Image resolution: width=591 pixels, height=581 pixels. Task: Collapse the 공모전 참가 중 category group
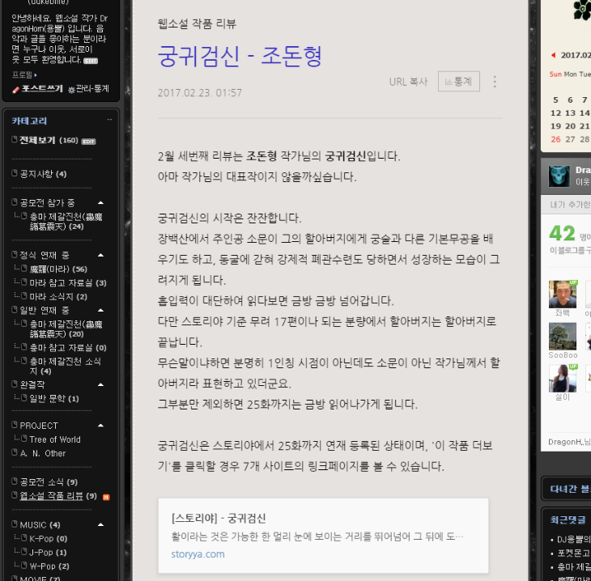click(100, 203)
